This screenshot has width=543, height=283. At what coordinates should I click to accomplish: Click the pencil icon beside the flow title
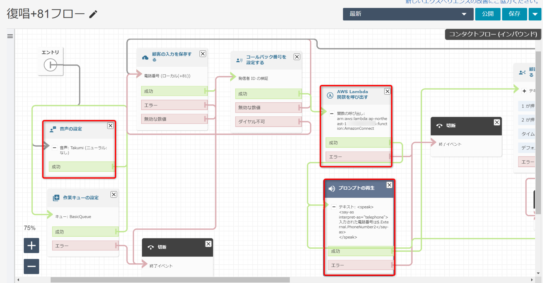click(93, 14)
